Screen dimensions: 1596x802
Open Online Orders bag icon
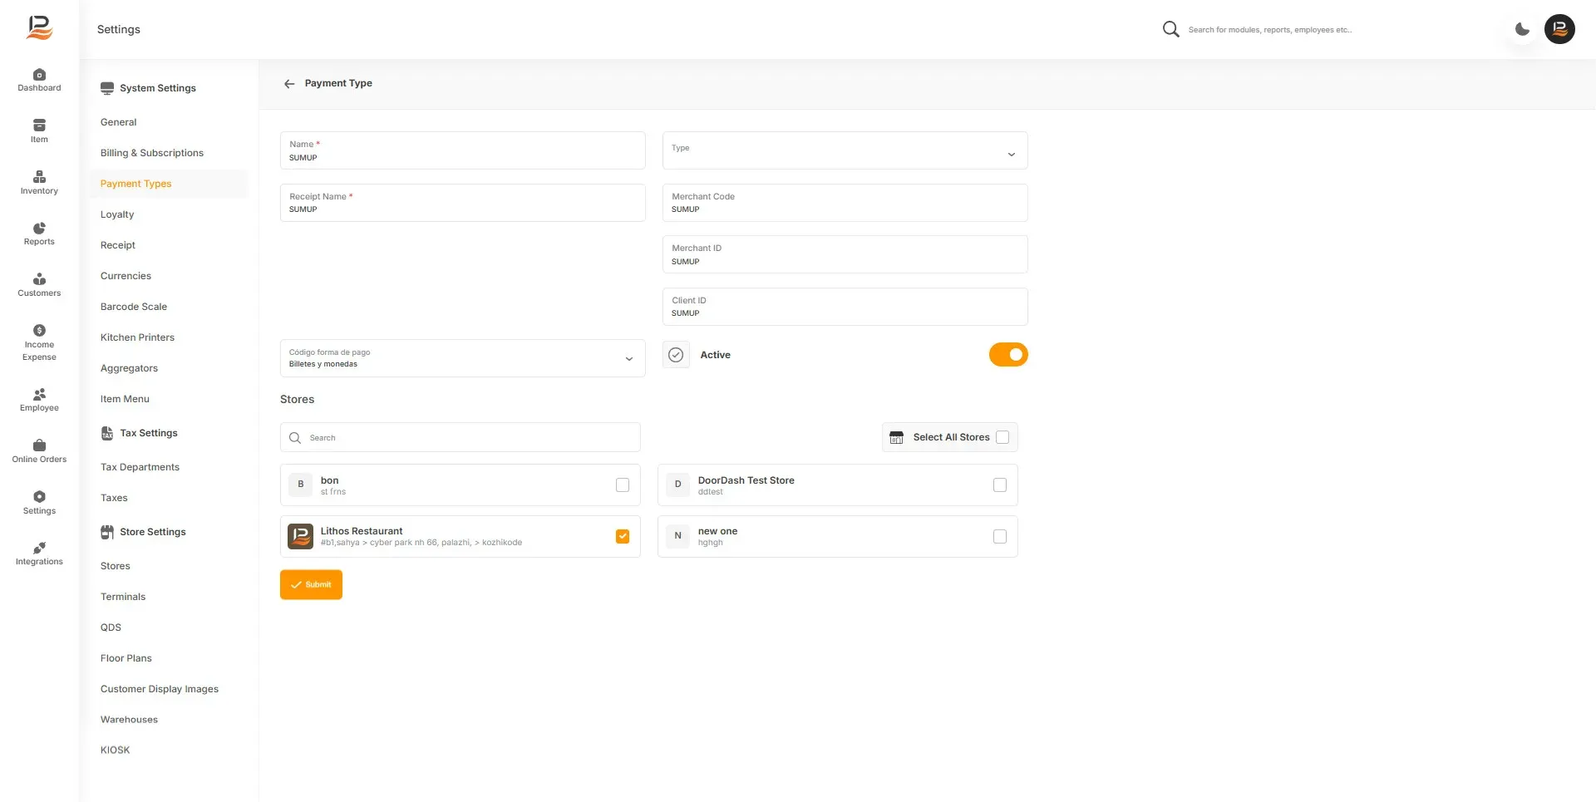(x=39, y=445)
